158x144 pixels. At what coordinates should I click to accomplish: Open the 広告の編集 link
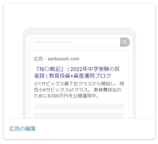[x=22, y=129]
